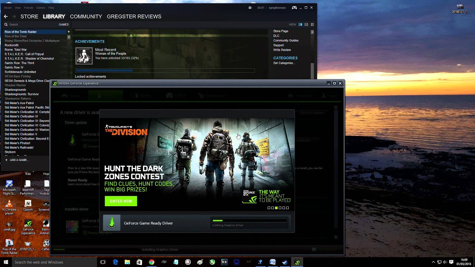Open the GREGSTER REVIEWS tab

134,17
